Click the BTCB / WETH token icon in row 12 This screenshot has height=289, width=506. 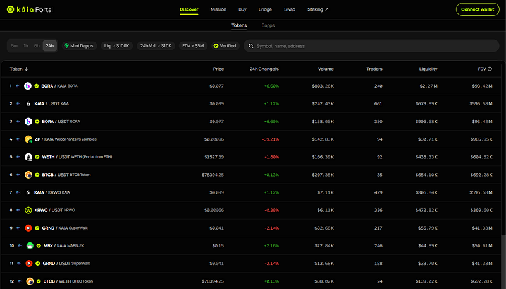point(30,281)
